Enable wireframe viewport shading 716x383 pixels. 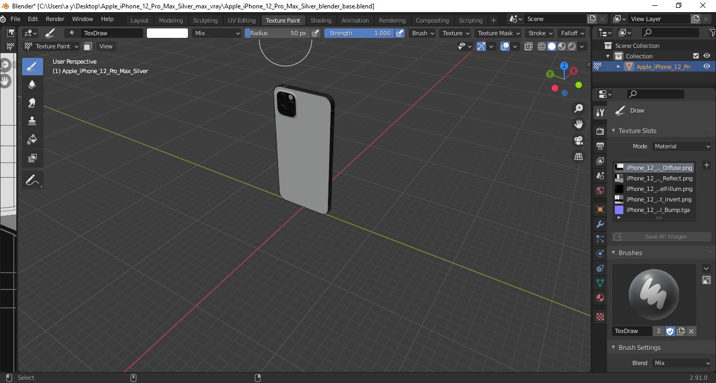pyautogui.click(x=541, y=46)
